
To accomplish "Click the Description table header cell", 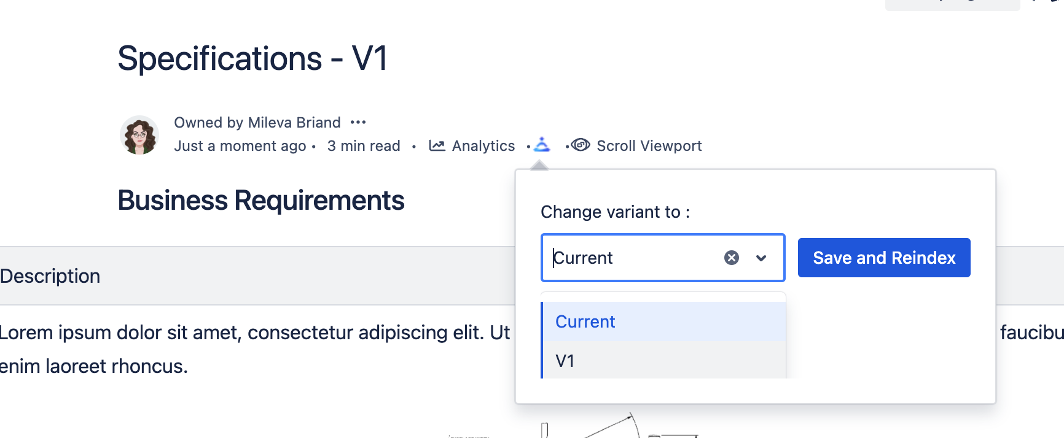I will click(x=50, y=276).
